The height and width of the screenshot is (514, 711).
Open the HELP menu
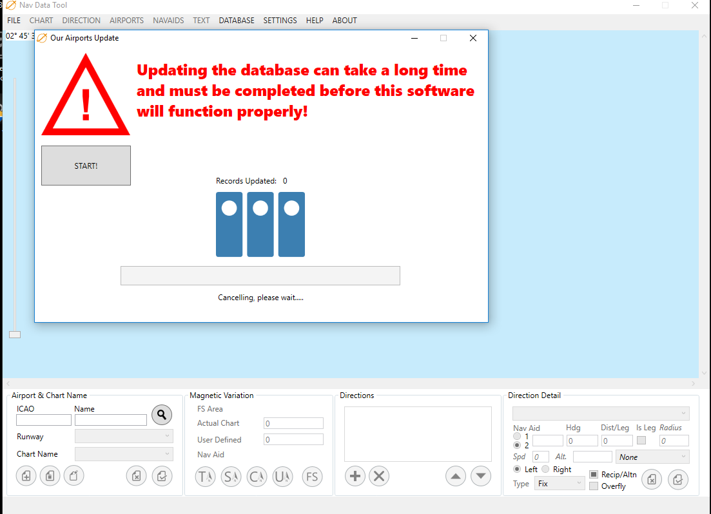pyautogui.click(x=315, y=21)
